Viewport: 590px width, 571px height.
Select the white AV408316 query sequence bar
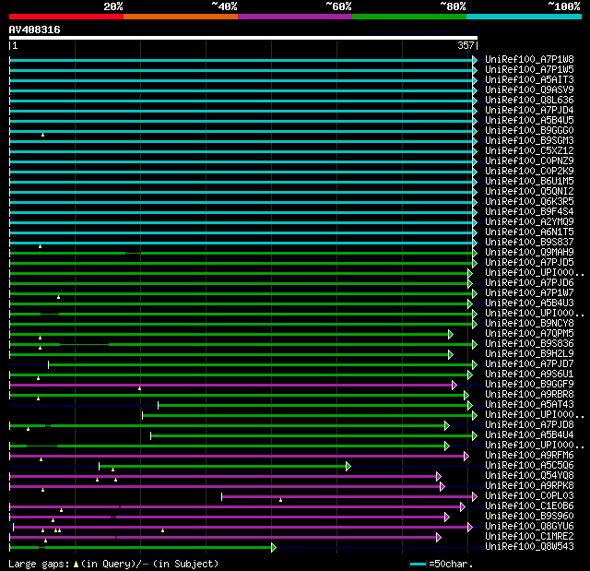[x=243, y=38]
